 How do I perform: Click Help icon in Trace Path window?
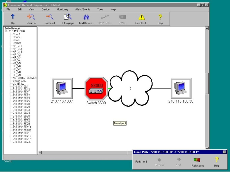pos(217,160)
